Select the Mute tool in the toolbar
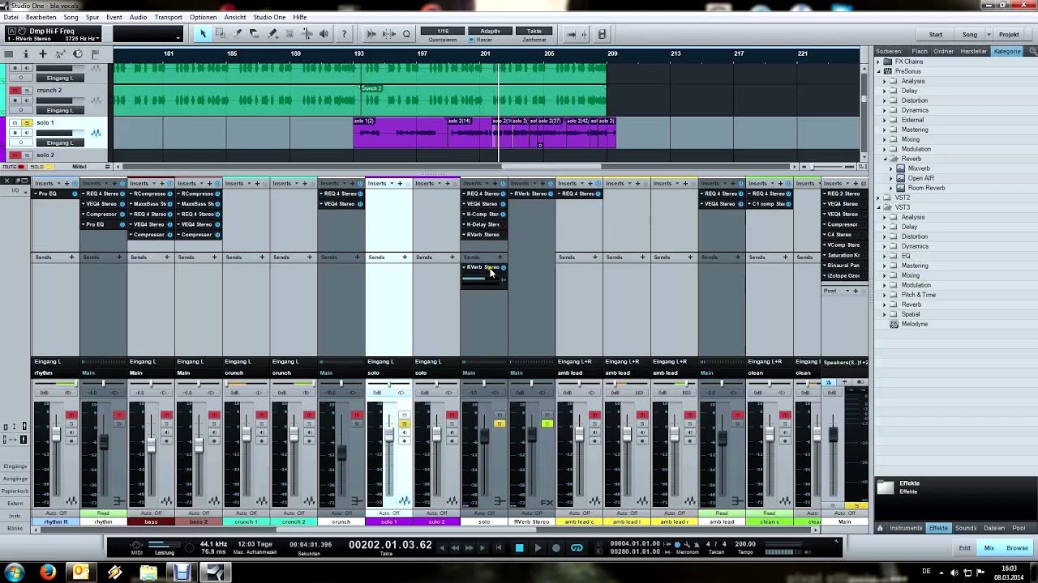This screenshot has height=583, width=1038. [290, 34]
